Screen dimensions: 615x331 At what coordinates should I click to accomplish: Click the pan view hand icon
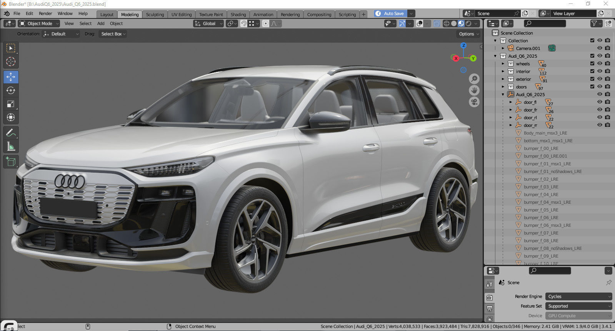click(474, 90)
